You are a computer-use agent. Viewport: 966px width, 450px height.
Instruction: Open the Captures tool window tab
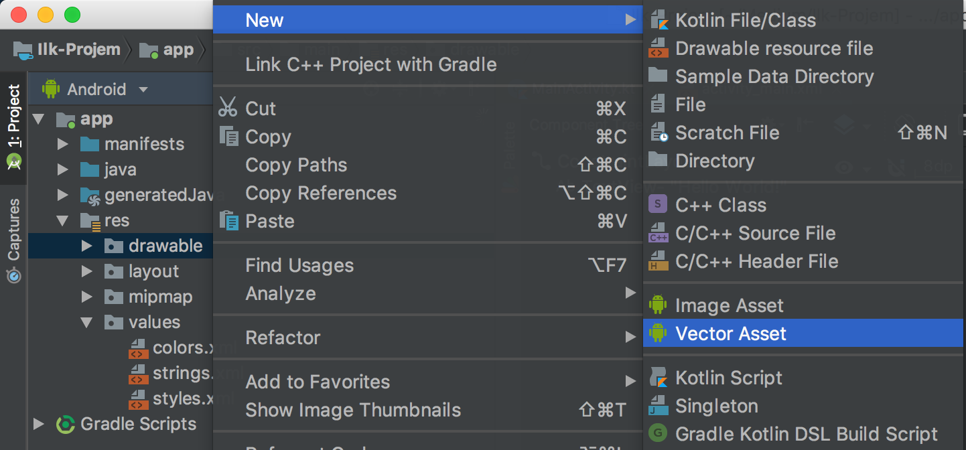coord(13,240)
